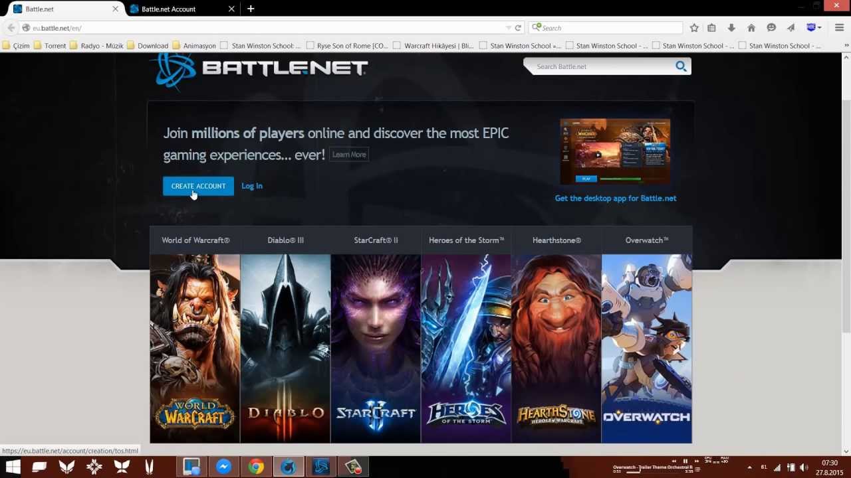Show hidden system tray icons arrow
The width and height of the screenshot is (851, 478).
click(x=750, y=467)
